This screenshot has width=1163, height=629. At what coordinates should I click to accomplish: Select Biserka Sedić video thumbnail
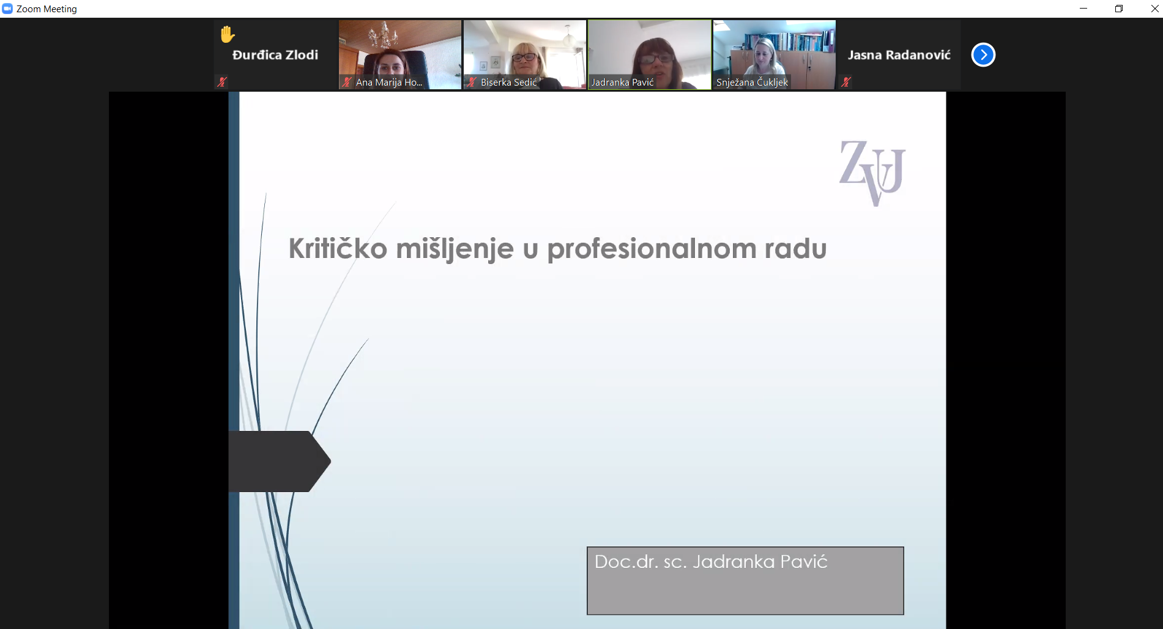(x=525, y=54)
